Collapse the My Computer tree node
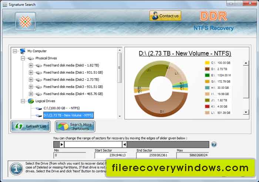 click(15, 51)
